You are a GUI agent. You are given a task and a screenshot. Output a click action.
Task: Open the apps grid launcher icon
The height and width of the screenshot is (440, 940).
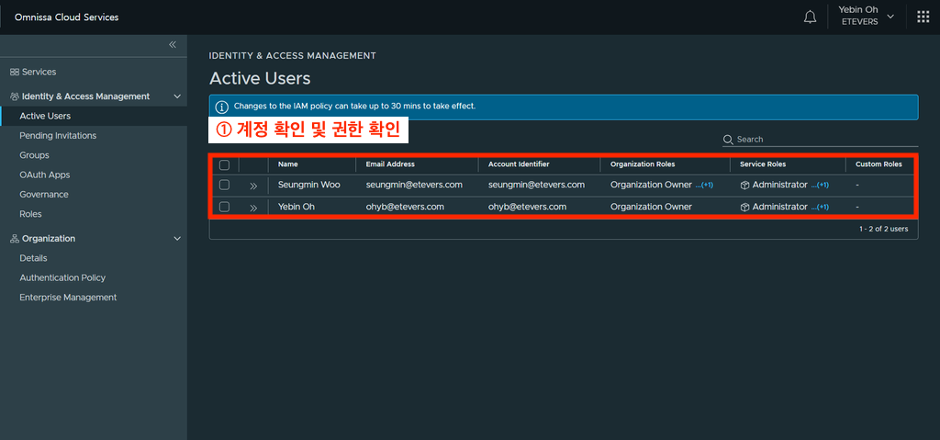coord(923,17)
